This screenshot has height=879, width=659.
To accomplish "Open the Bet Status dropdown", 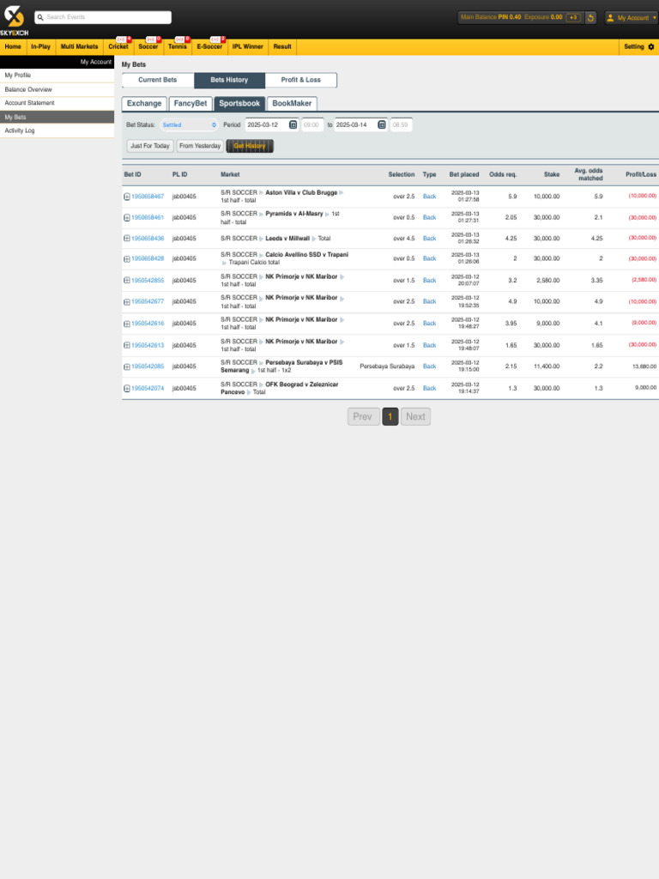I will tap(190, 124).
